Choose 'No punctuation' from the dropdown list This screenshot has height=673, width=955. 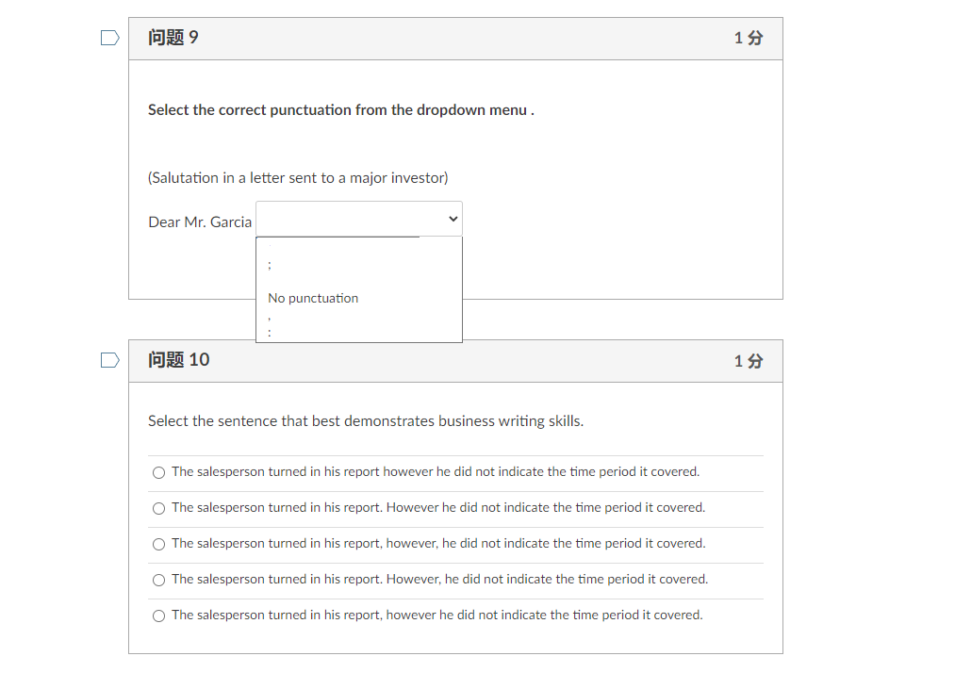coord(313,298)
